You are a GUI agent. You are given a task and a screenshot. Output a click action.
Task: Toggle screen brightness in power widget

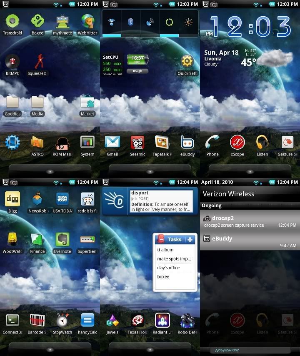pyautogui.click(x=189, y=23)
